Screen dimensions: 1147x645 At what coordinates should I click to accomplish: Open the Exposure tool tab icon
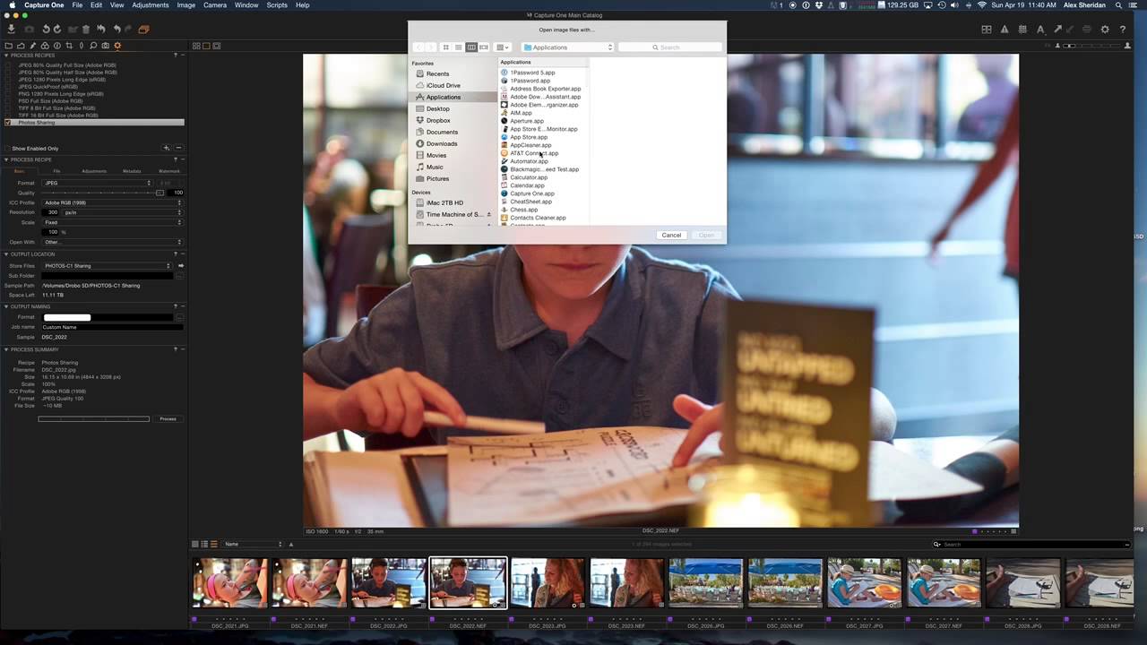click(x=57, y=46)
